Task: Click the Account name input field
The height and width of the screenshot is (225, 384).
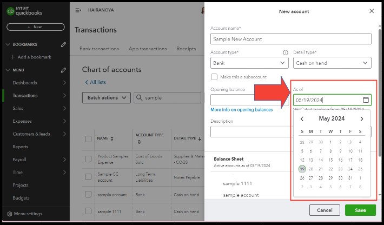Action: pos(290,39)
